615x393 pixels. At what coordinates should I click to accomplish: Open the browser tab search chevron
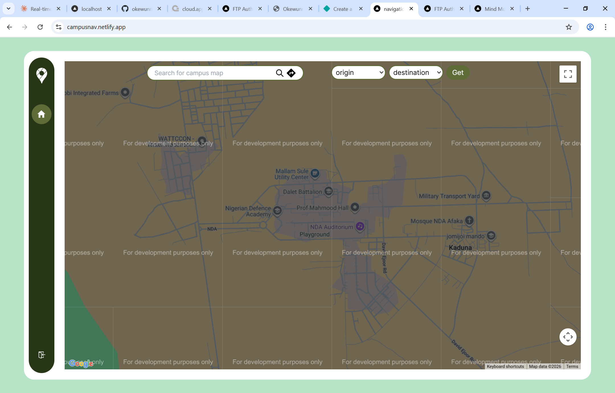pyautogui.click(x=9, y=9)
